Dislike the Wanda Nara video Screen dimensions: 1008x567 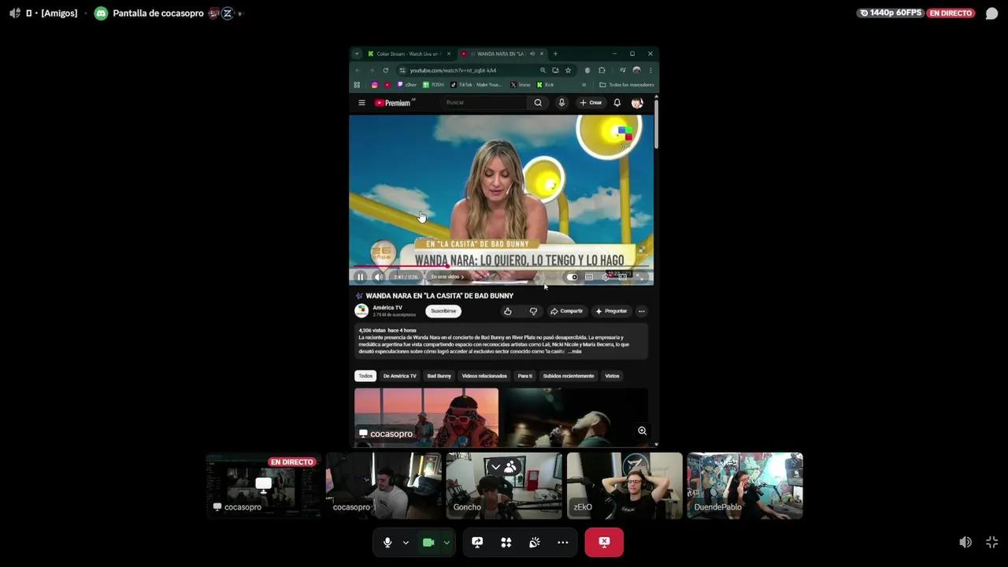click(x=533, y=311)
